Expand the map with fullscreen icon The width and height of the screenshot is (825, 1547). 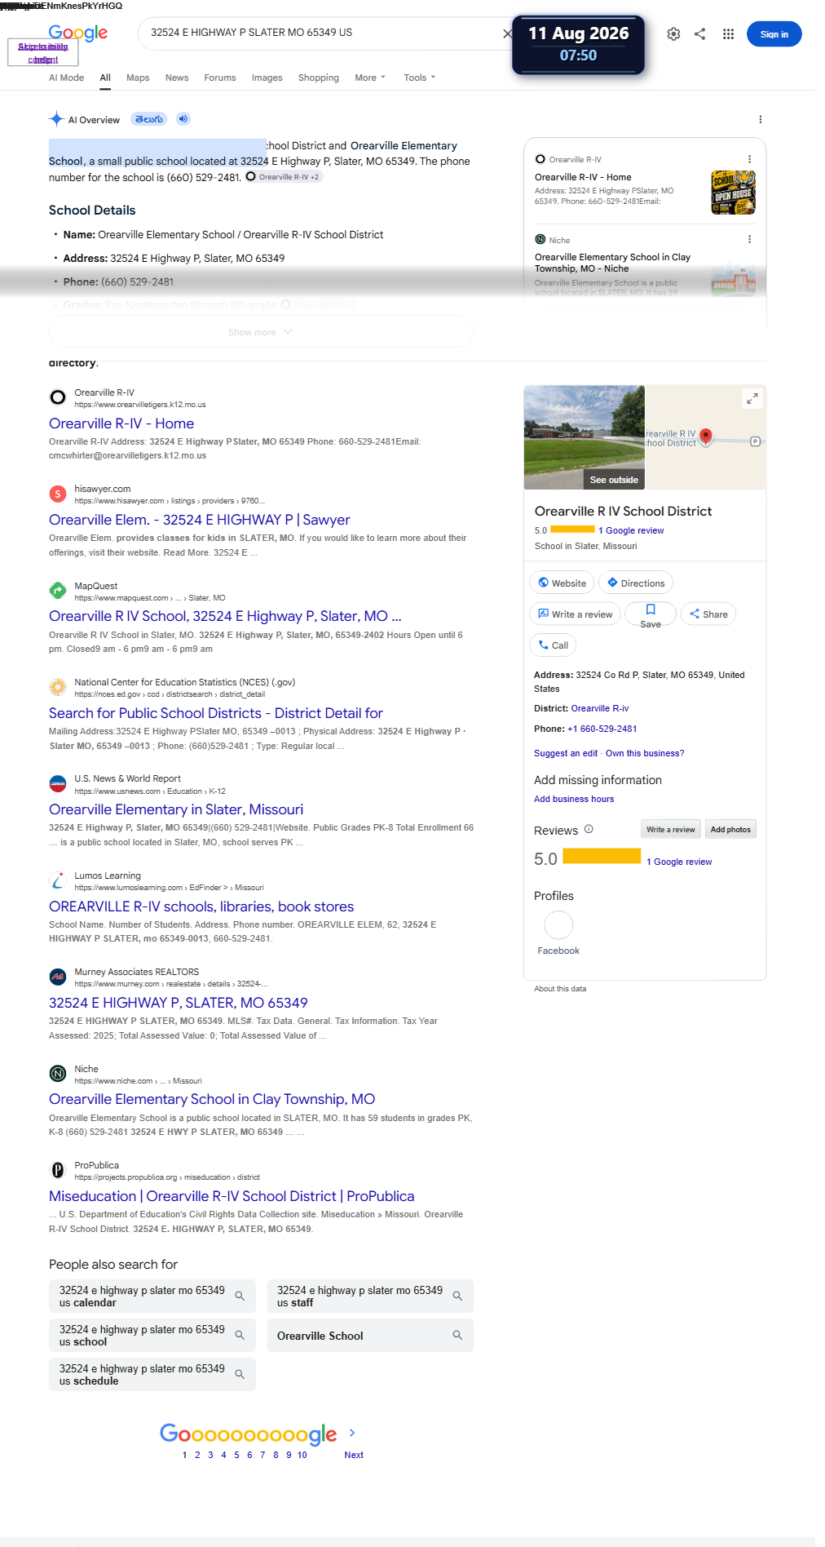752,398
